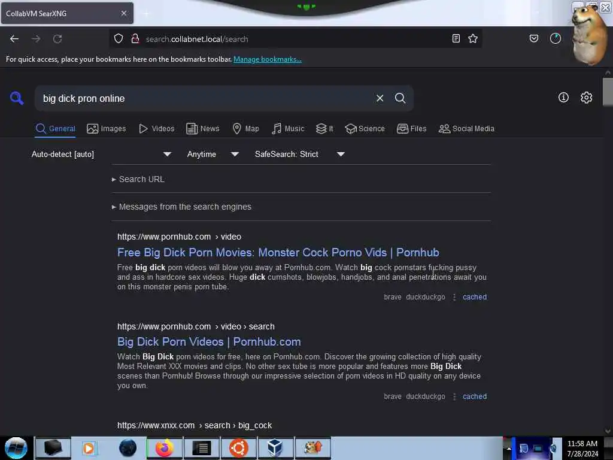Open the taskbar clock showing 11:58 AM
The image size is (613, 460).
click(x=582, y=449)
